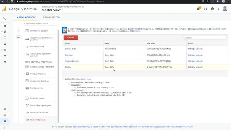The width and height of the screenshot is (231, 130).
Task: Open the Price.ua data set
Action: 69,55
